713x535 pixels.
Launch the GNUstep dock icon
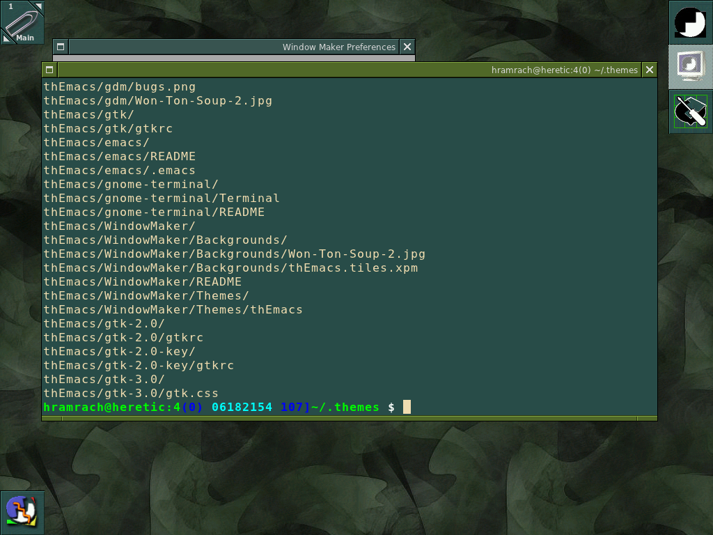click(690, 22)
